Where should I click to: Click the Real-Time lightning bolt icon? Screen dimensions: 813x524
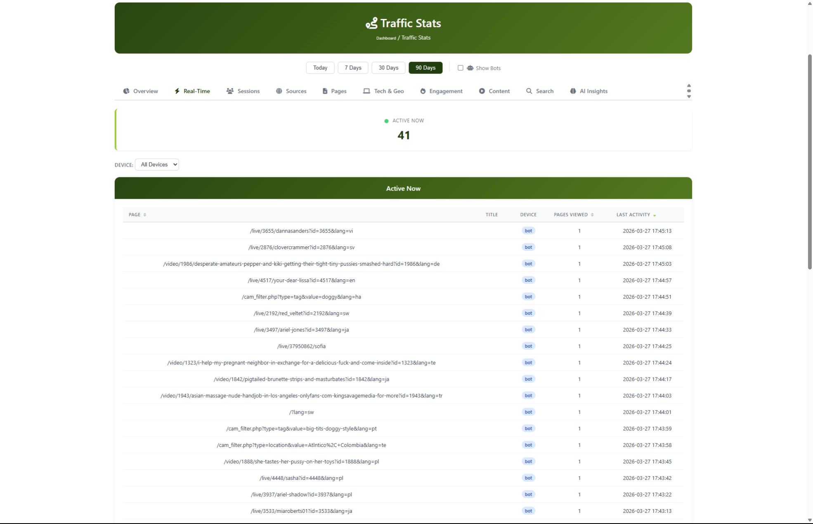click(177, 91)
